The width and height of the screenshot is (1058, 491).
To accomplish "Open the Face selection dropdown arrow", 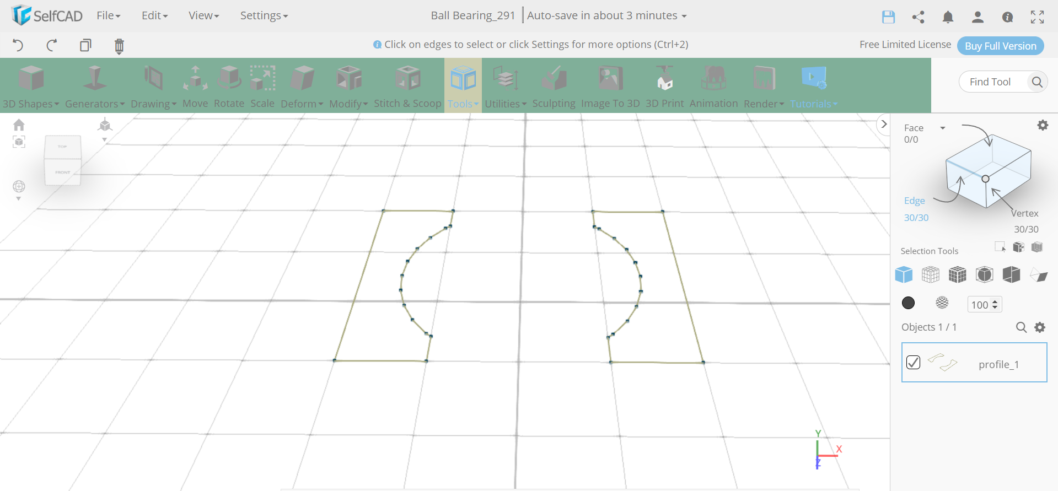I will tap(943, 128).
